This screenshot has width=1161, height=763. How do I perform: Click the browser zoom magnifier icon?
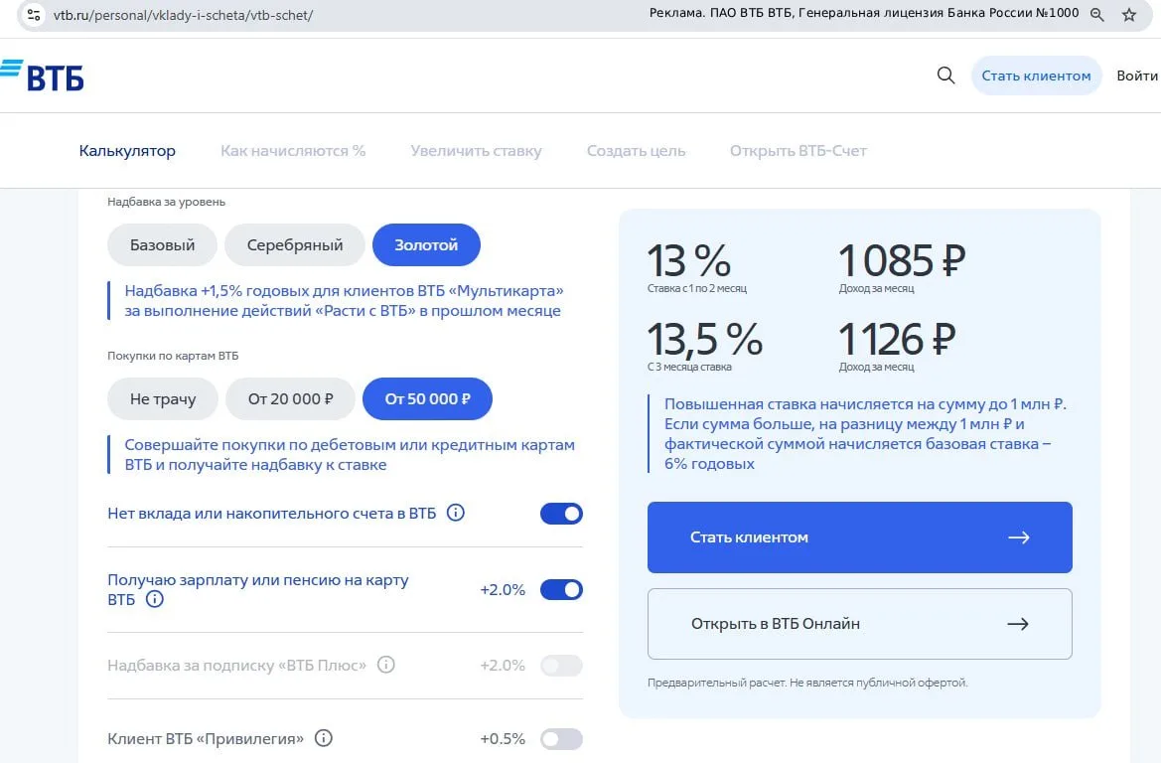(x=1097, y=15)
